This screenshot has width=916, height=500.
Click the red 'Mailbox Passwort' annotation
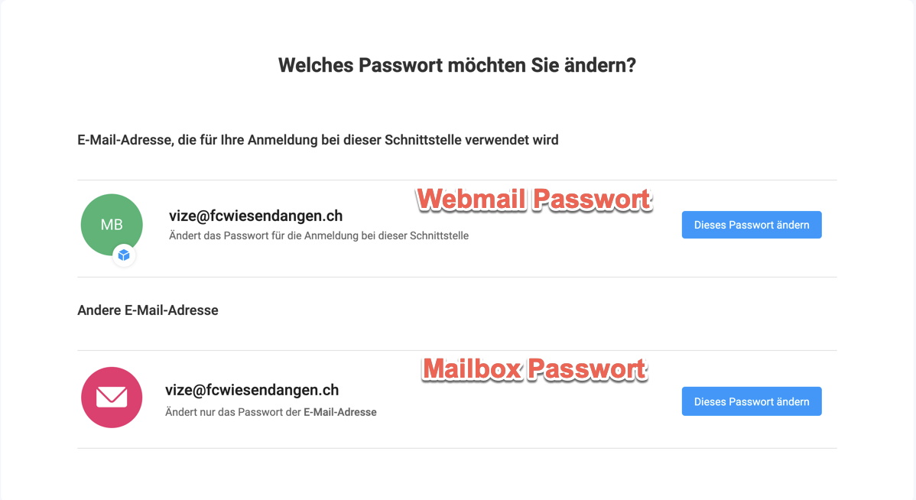pos(534,369)
